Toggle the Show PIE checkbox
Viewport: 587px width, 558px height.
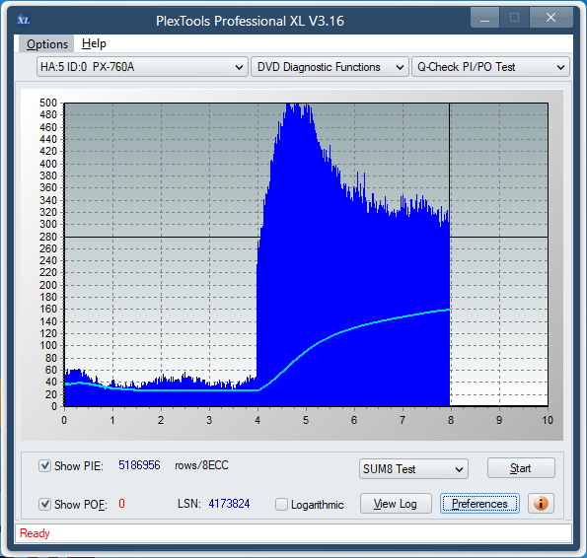point(45,465)
